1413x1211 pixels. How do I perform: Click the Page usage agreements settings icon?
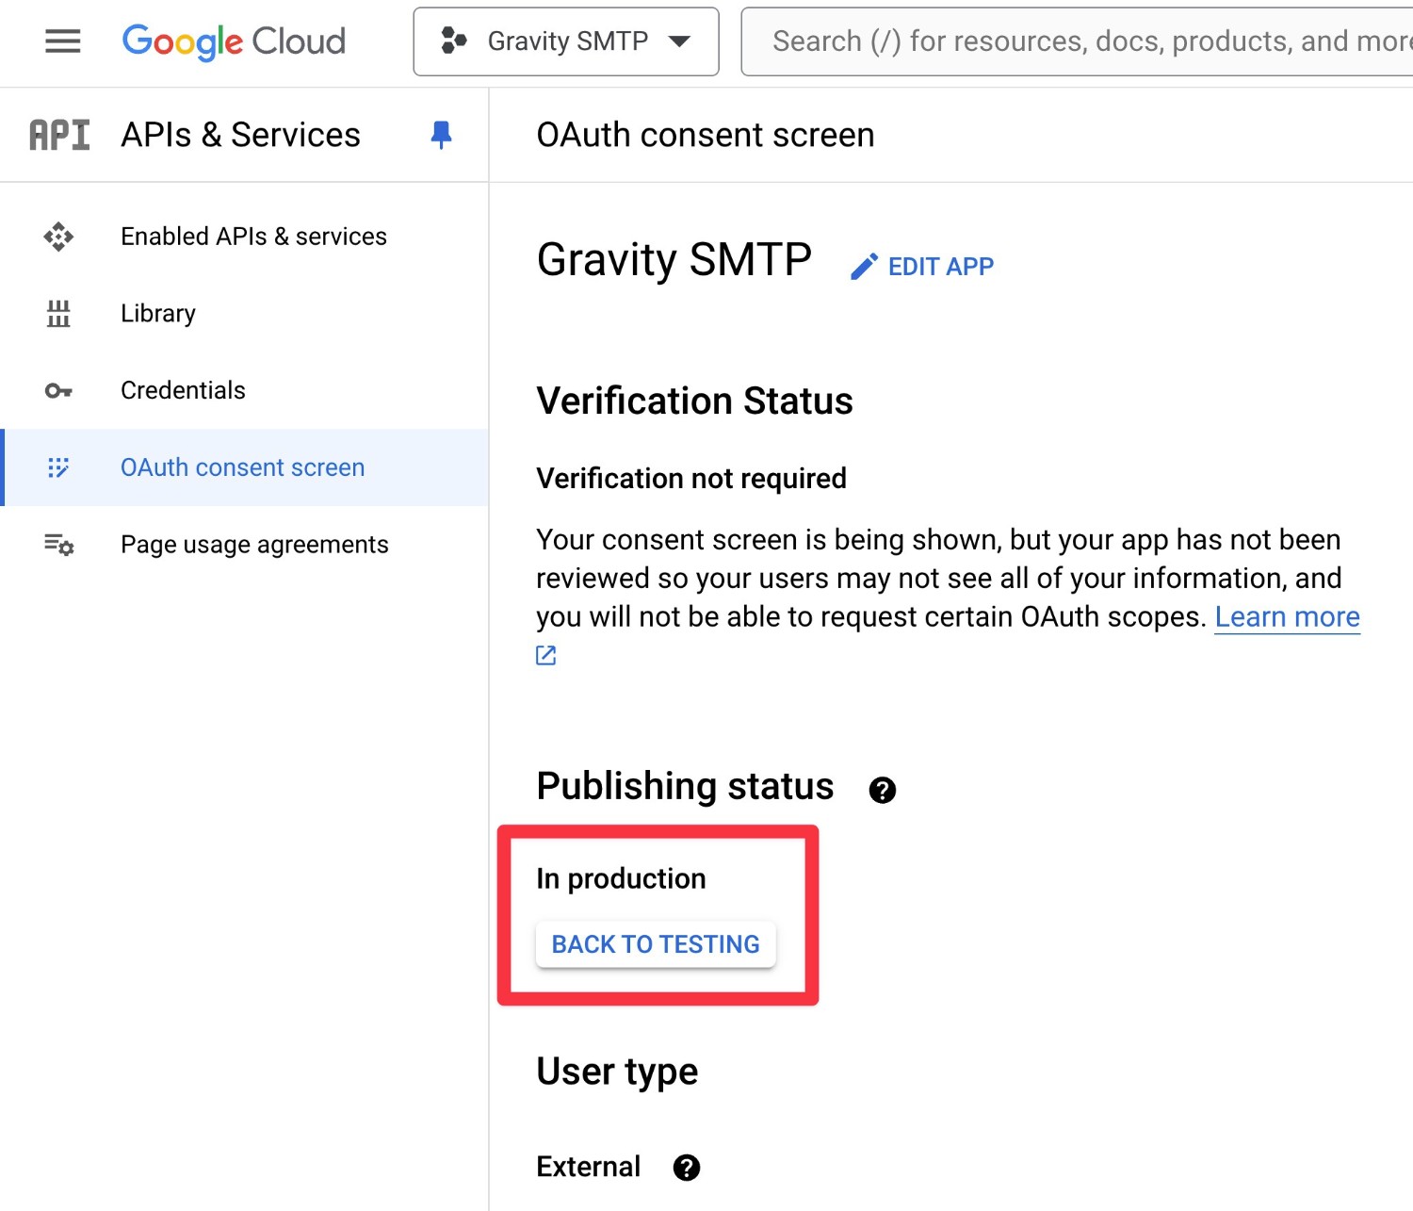pyautogui.click(x=59, y=545)
